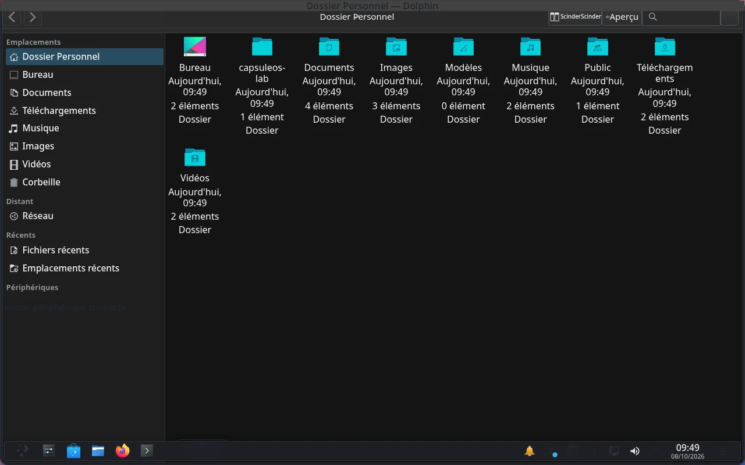Screen dimensions: 745x465
Task: Go forward with the right arrow button
Action: tap(33, 17)
